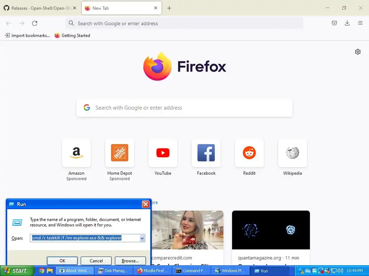The height and width of the screenshot is (276, 369).
Task: Switch to Disk Management taskbar button
Action: [114, 271]
